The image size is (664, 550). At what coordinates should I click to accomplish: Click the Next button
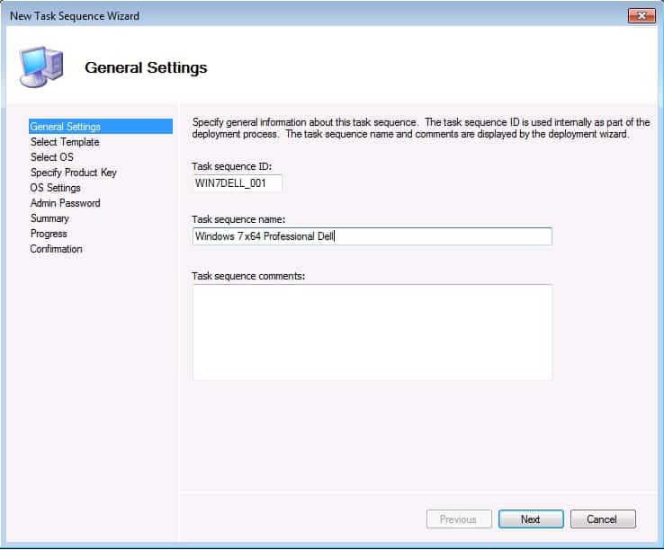click(531, 519)
